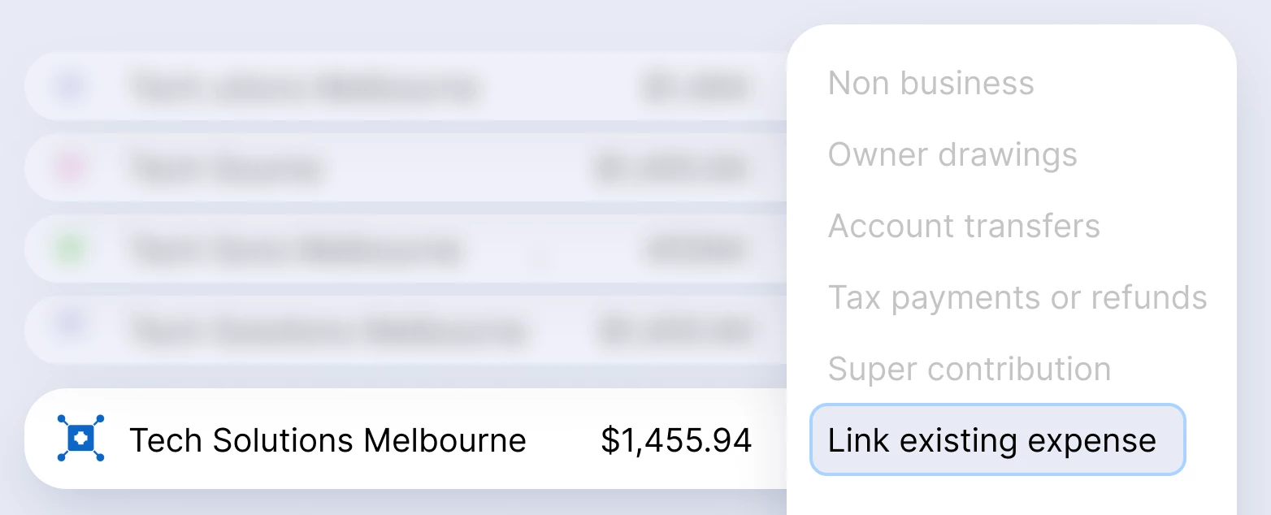Viewport: 1271px width, 515px height.
Task: Select the fourth blurred transaction name
Action: pos(325,330)
